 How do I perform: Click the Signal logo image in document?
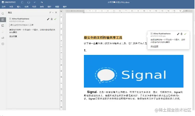(134, 71)
